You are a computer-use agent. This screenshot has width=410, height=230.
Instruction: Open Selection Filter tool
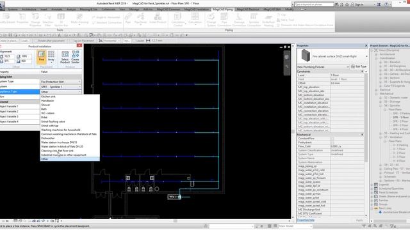click(47, 20)
